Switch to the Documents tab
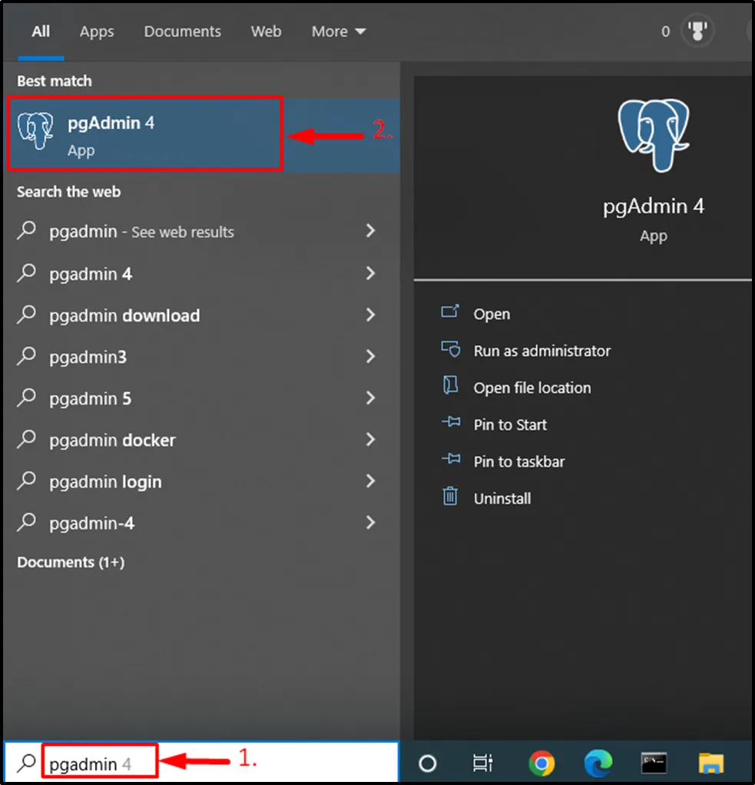 click(182, 31)
